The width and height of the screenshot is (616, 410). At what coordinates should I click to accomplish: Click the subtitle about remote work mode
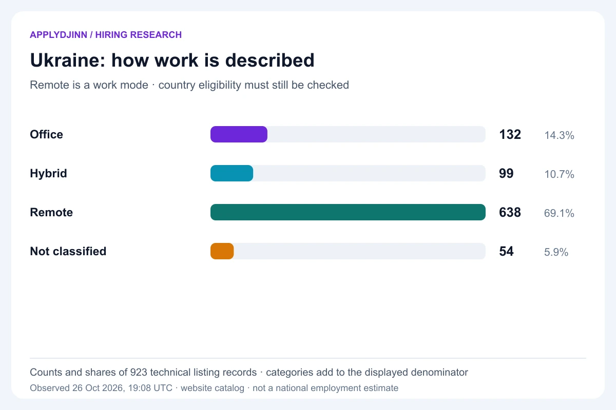pyautogui.click(x=189, y=85)
